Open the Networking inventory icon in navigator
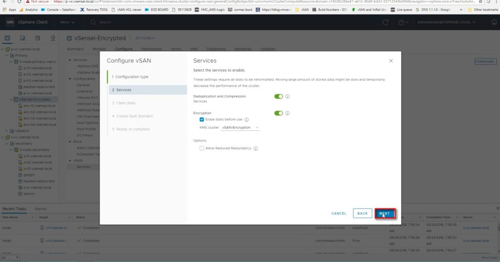This screenshot has width=500, height=262. pyautogui.click(x=53, y=38)
